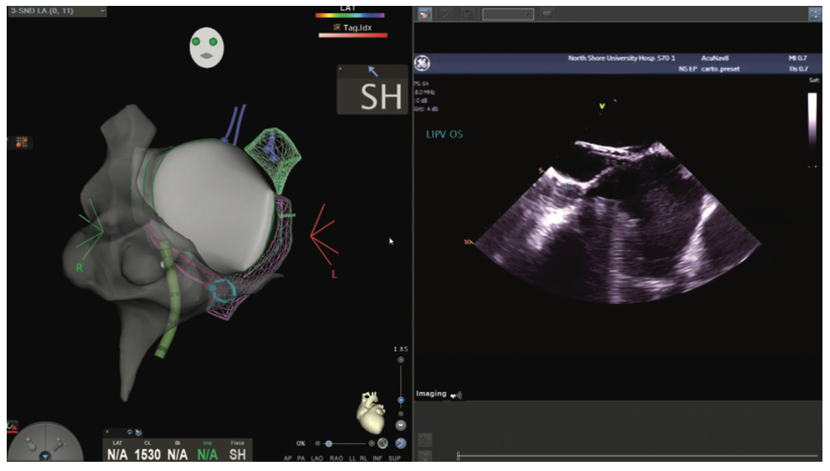This screenshot has width=830, height=471.
Task: Increase map transparency with plus button
Action: pos(371,443)
